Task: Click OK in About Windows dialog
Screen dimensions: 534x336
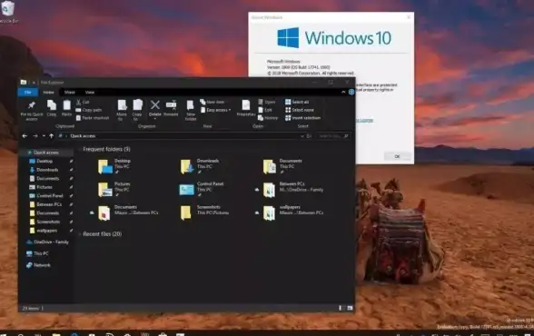Action: (397, 156)
